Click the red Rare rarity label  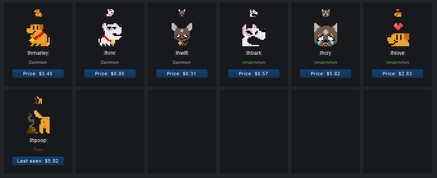(x=38, y=150)
